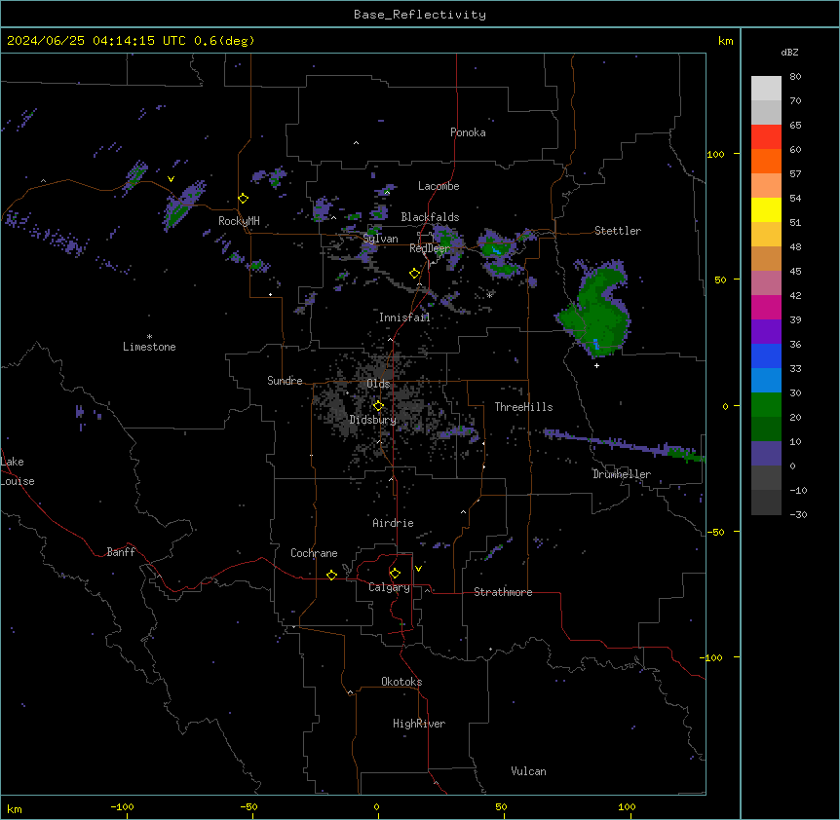The image size is (840, 820).
Task: Click the Airdrie city label
Action: click(394, 523)
